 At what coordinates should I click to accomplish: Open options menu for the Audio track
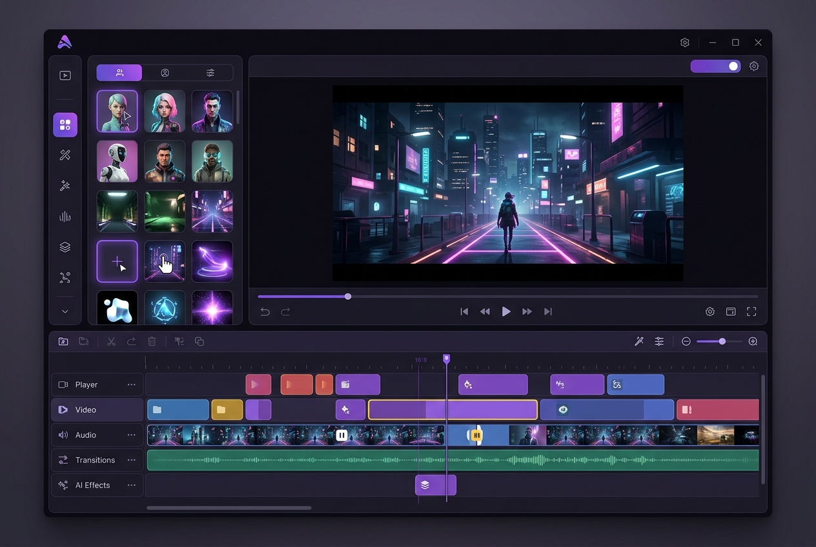(x=132, y=435)
